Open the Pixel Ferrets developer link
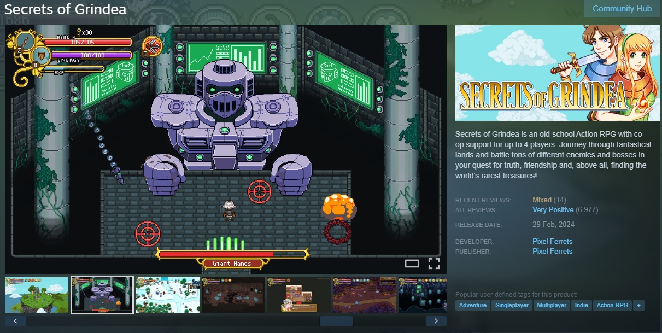 [x=552, y=241]
